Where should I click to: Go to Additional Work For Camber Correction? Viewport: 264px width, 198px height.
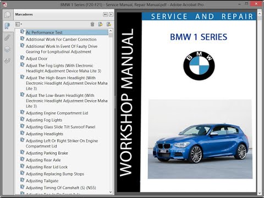[x=61, y=40]
